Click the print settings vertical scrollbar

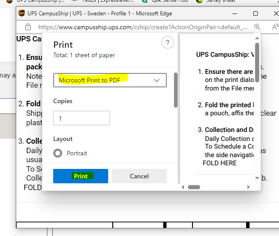pos(176,90)
